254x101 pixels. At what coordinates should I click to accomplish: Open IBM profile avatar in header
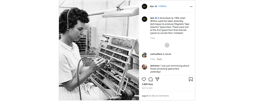click(145, 7)
